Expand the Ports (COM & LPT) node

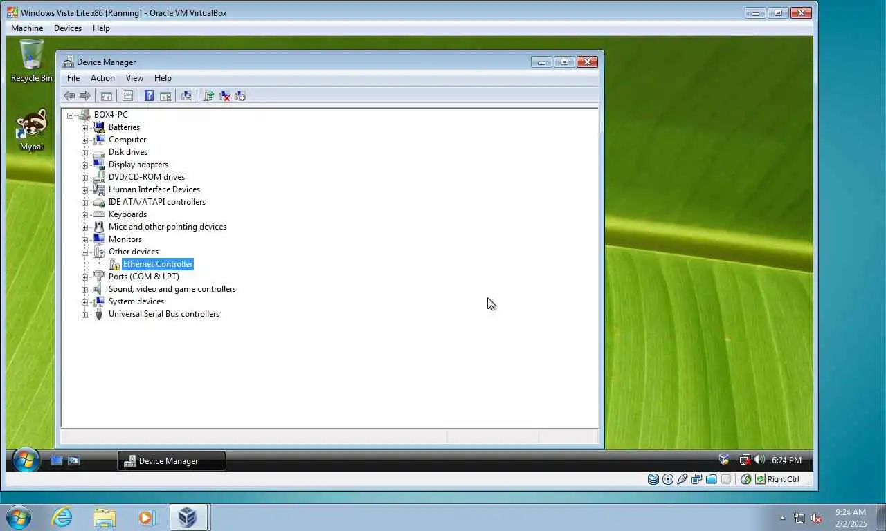(x=84, y=277)
